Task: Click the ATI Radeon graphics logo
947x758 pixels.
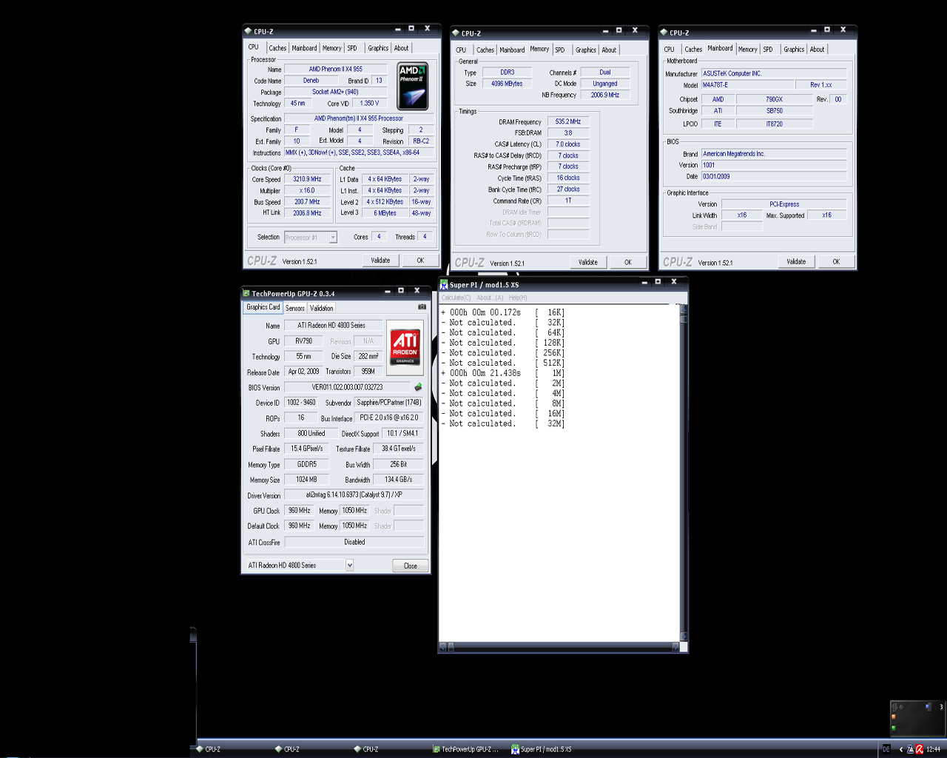Action: (x=405, y=347)
